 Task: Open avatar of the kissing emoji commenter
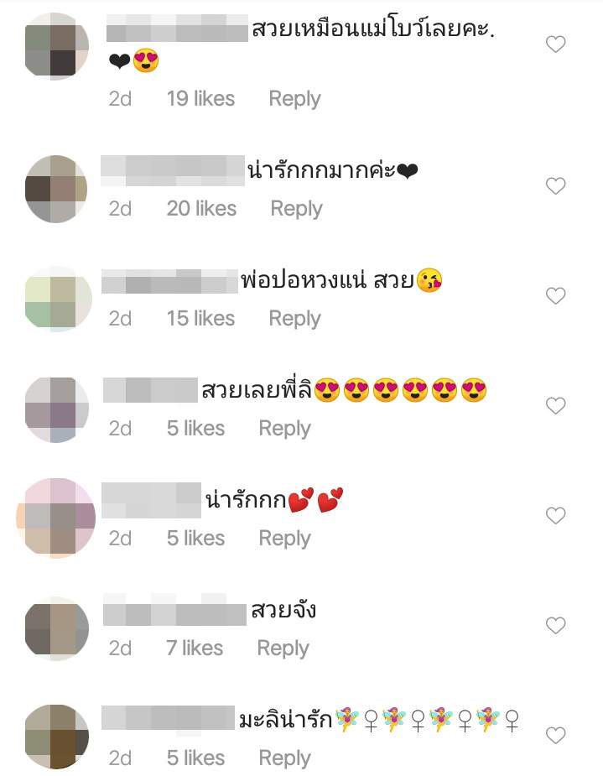point(58,299)
